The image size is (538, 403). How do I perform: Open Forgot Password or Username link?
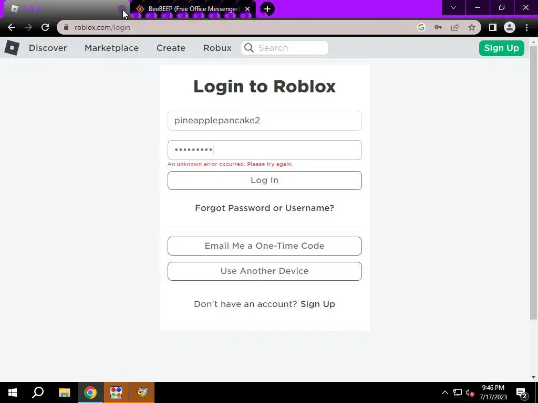[x=265, y=208]
